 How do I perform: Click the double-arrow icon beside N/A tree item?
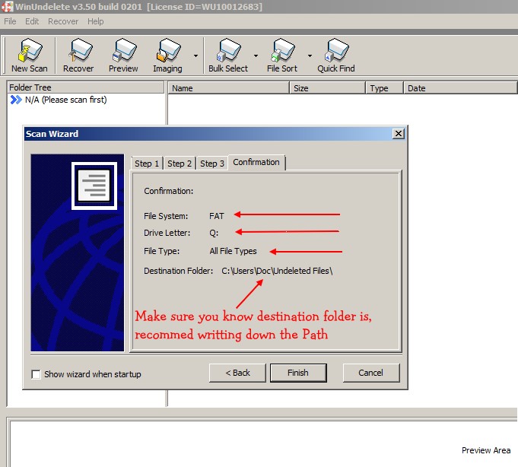(x=16, y=100)
